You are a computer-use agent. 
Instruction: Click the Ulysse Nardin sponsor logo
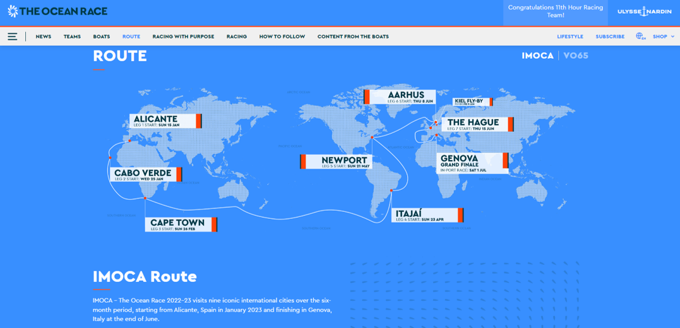(644, 12)
